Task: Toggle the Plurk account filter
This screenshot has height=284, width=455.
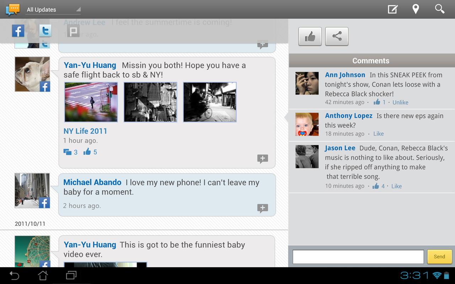Action: (x=73, y=32)
